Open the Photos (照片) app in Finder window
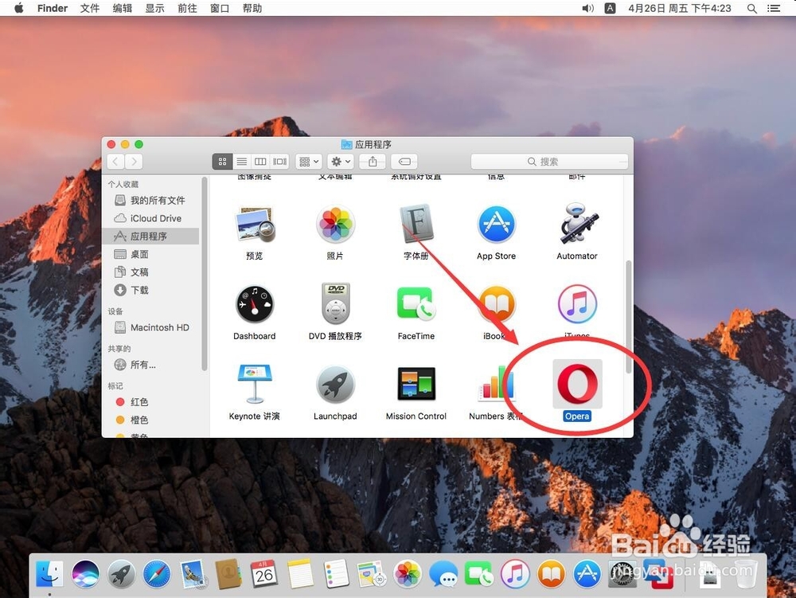796x598 pixels. click(x=335, y=224)
